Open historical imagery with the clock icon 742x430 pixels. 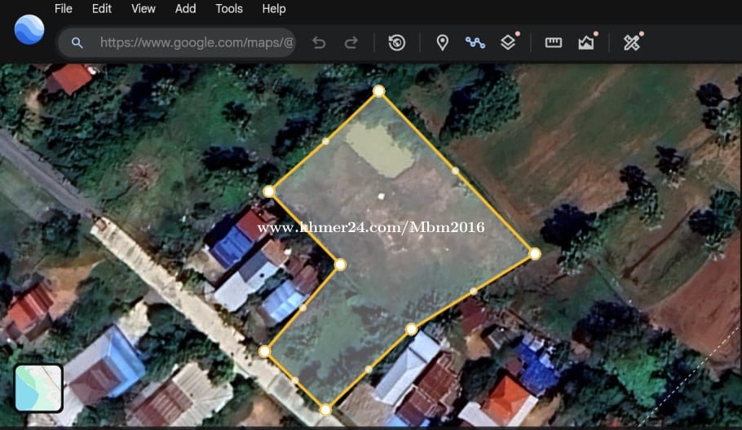click(x=397, y=42)
